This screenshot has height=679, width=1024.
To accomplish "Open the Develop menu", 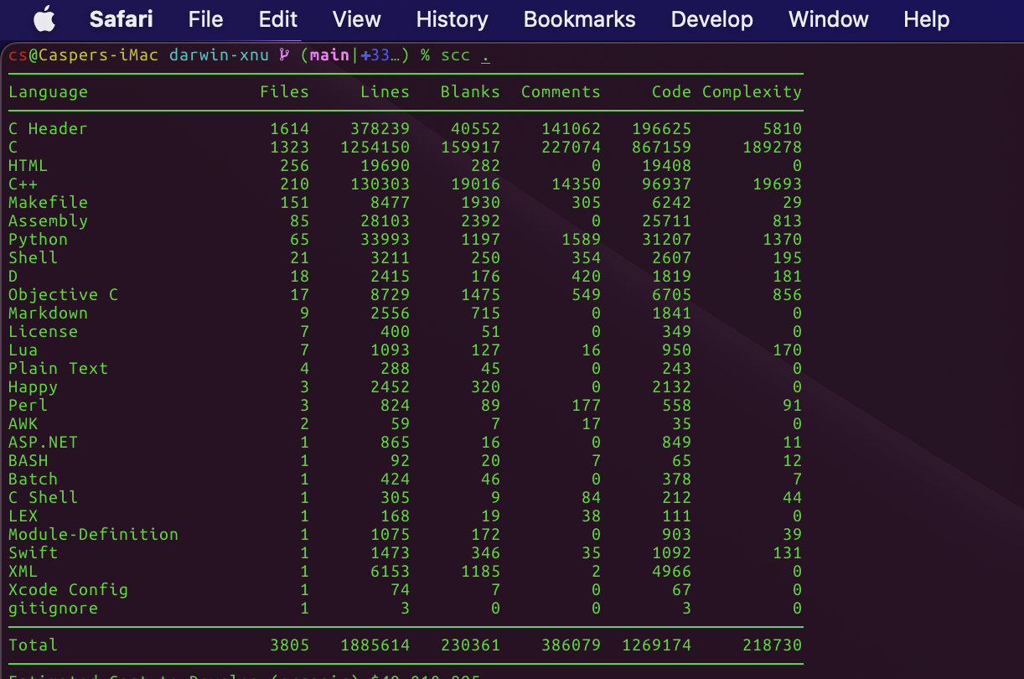I will coord(712,19).
